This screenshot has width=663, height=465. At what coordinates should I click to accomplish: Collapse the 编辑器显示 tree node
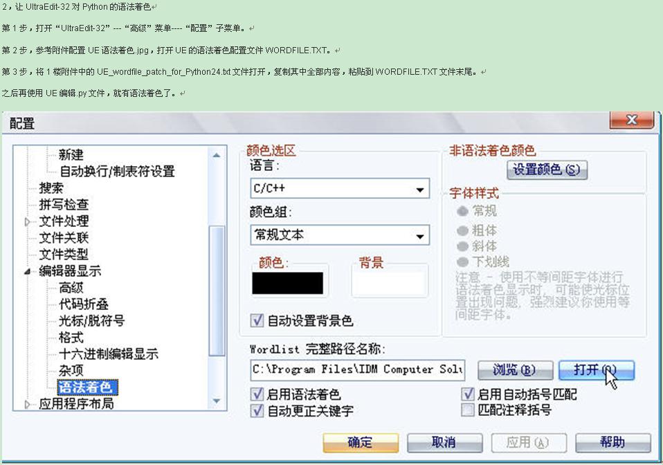pyautogui.click(x=28, y=271)
